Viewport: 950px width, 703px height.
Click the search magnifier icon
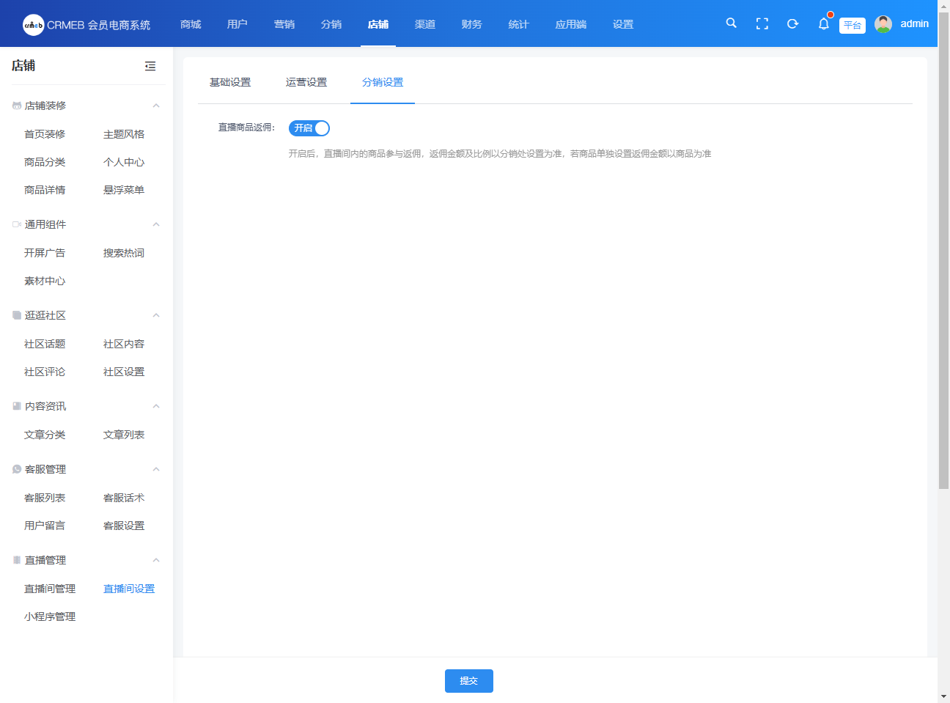[x=731, y=23]
